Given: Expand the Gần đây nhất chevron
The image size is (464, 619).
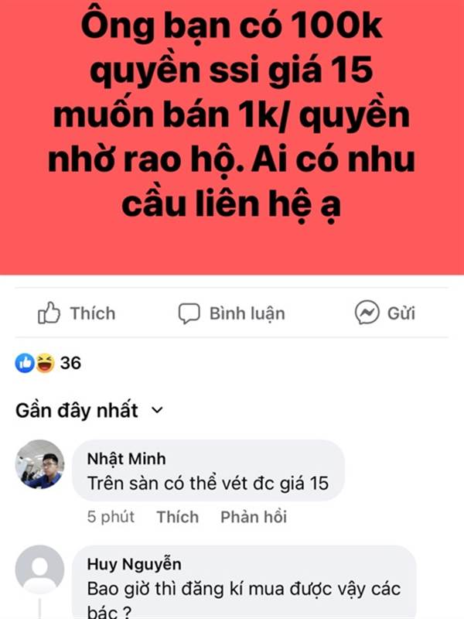Looking at the screenshot, I should [157, 411].
